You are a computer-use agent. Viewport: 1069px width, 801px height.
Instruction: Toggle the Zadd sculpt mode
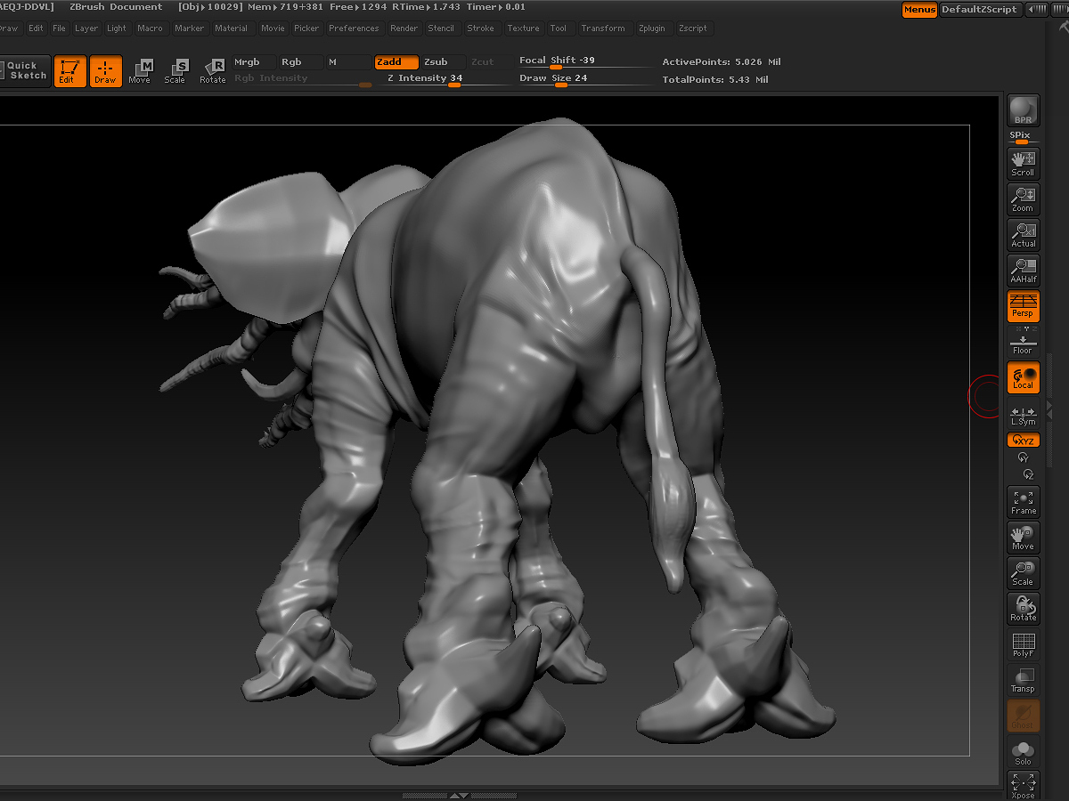pos(396,62)
